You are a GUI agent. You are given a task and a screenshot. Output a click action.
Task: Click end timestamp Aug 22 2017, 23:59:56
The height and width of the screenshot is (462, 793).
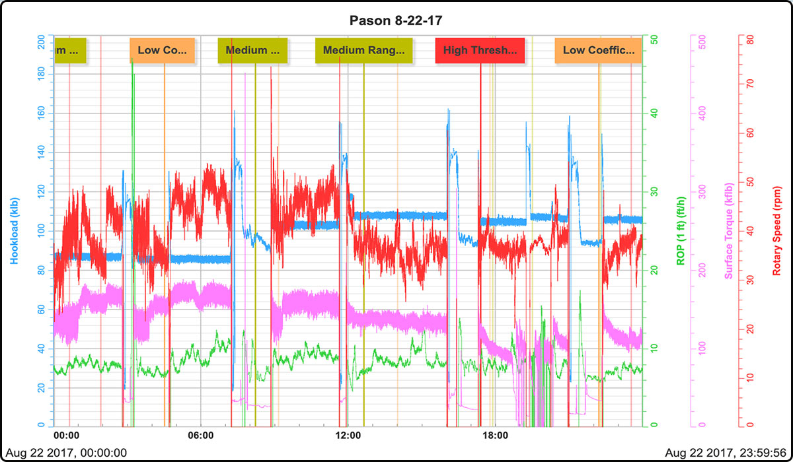coord(727,452)
